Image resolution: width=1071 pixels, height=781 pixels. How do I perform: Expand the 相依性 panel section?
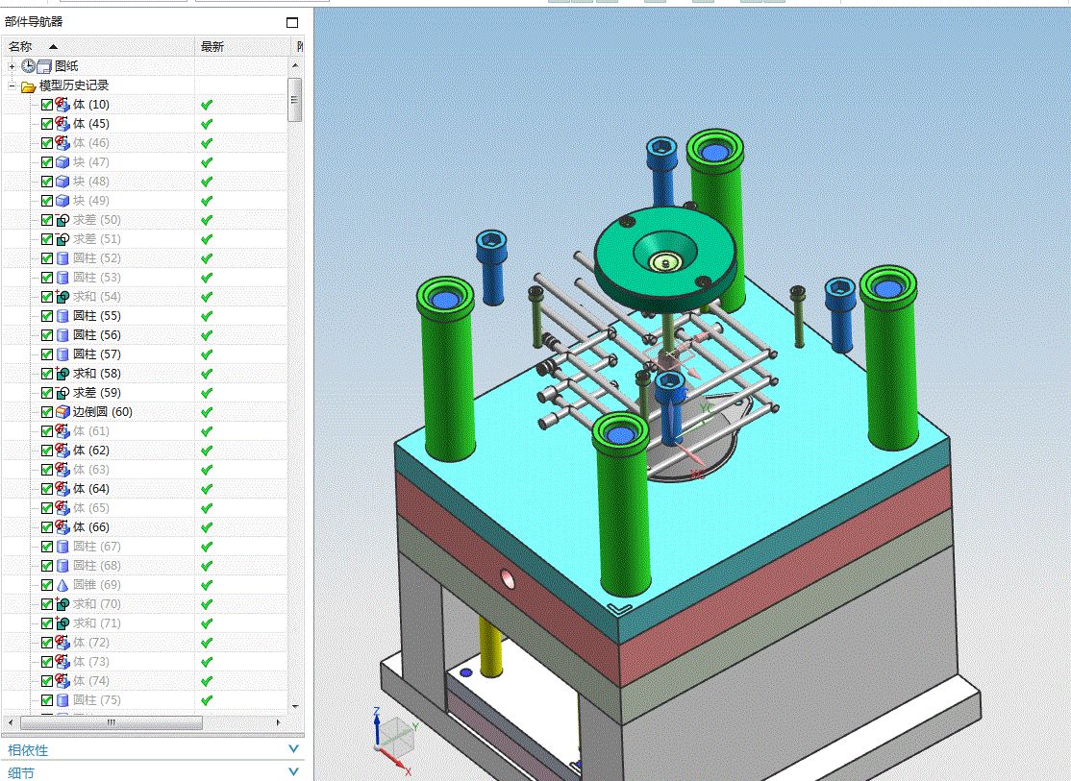coord(293,749)
